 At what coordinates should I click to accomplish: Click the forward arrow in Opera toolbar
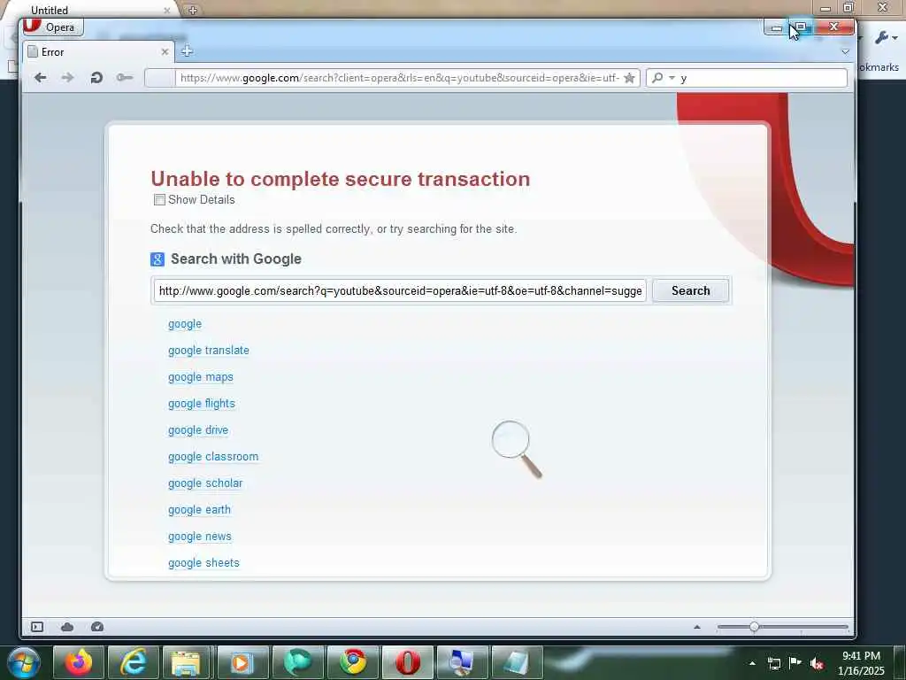tap(67, 78)
